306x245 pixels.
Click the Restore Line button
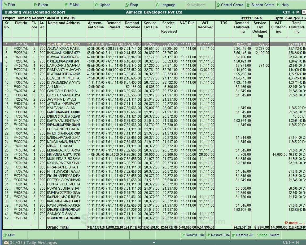(218, 235)
